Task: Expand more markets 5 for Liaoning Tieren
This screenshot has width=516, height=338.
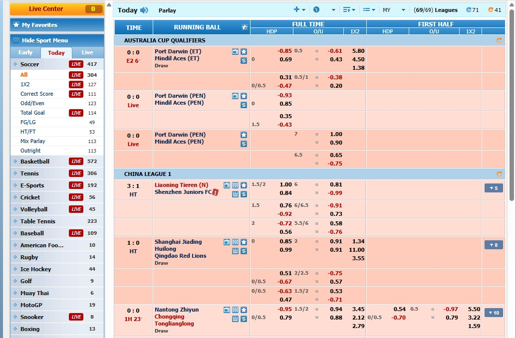Action: pyautogui.click(x=494, y=188)
